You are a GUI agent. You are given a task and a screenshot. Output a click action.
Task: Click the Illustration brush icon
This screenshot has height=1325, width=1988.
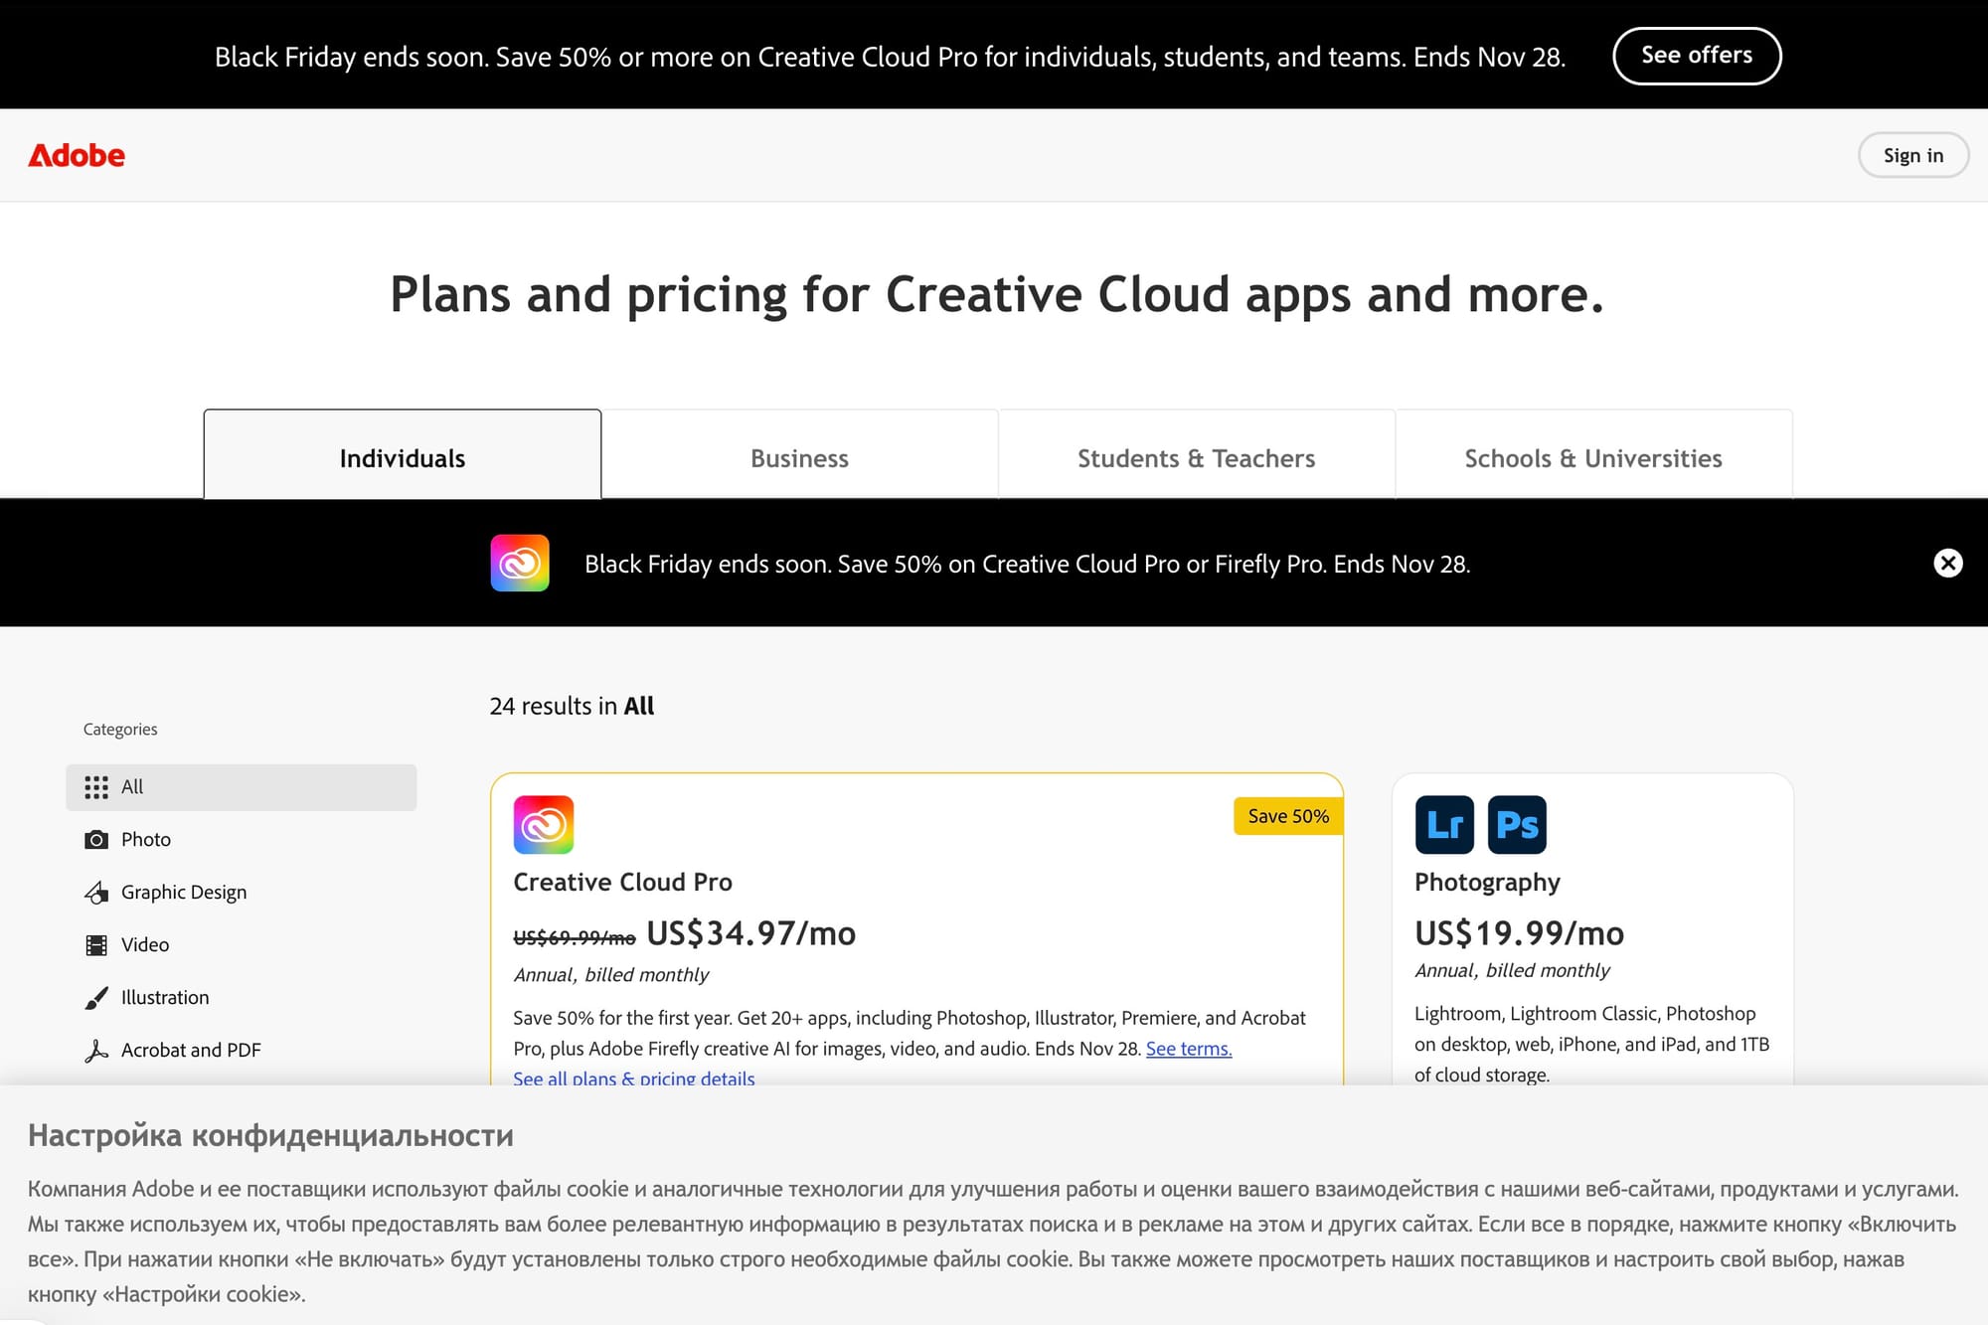(96, 997)
